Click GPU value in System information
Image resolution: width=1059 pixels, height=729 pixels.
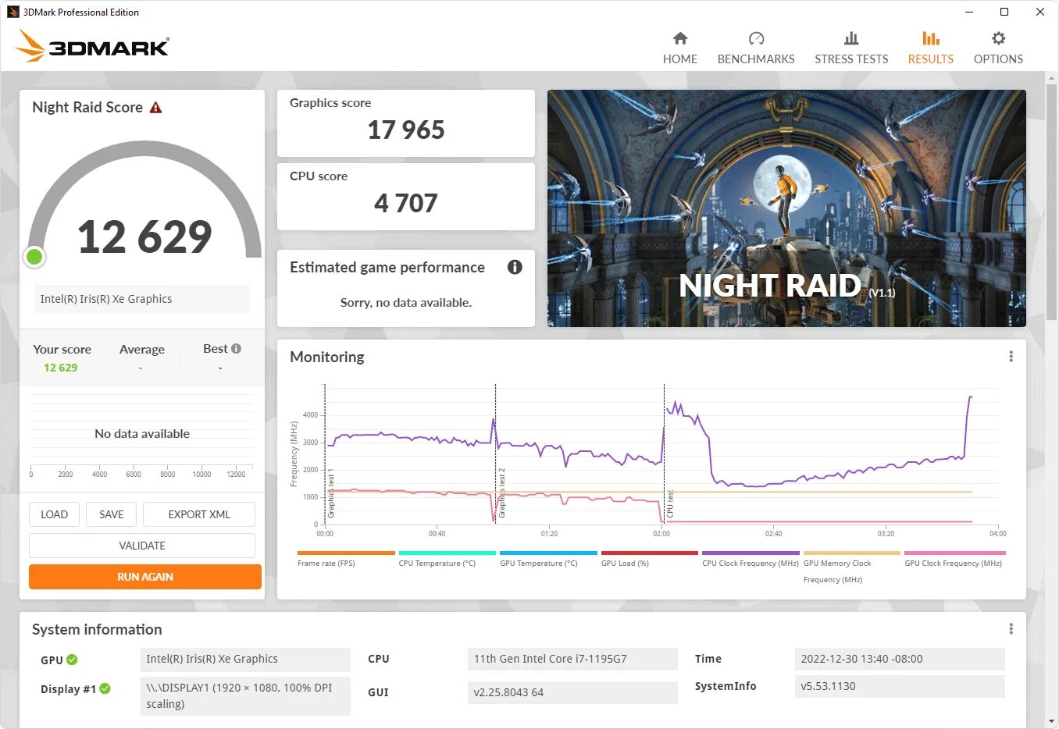245,659
